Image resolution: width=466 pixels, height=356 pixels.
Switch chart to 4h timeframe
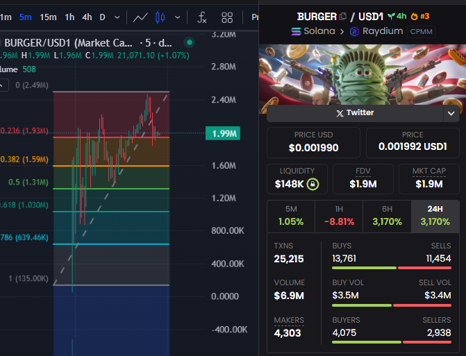point(87,17)
